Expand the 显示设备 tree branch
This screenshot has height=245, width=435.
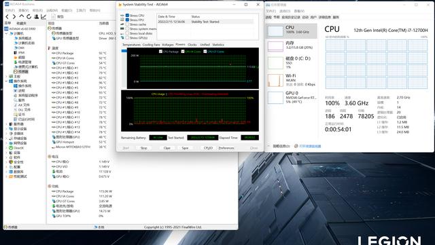coord(6,128)
